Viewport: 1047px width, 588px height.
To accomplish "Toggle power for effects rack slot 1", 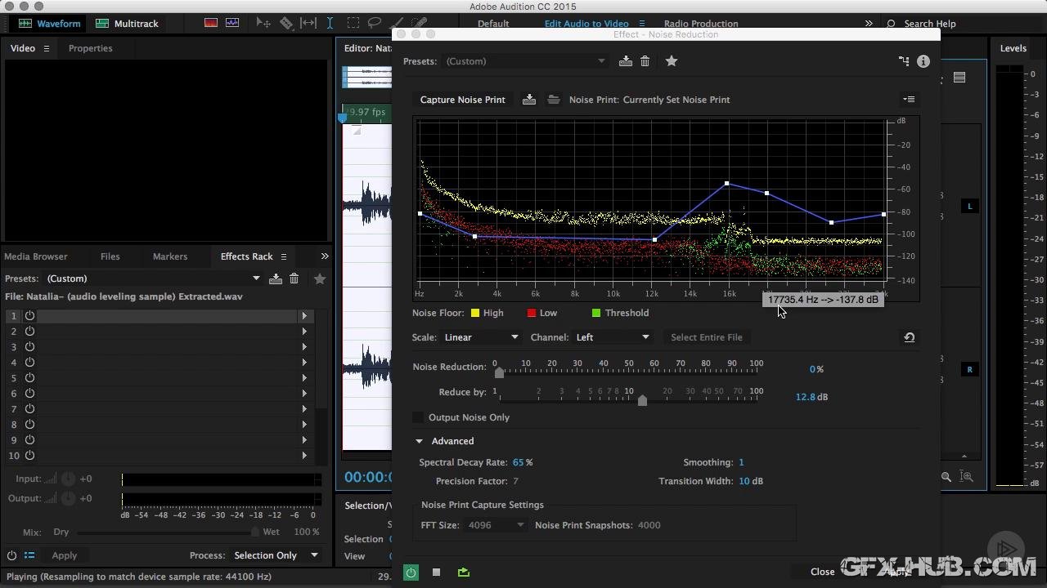I will click(x=29, y=316).
